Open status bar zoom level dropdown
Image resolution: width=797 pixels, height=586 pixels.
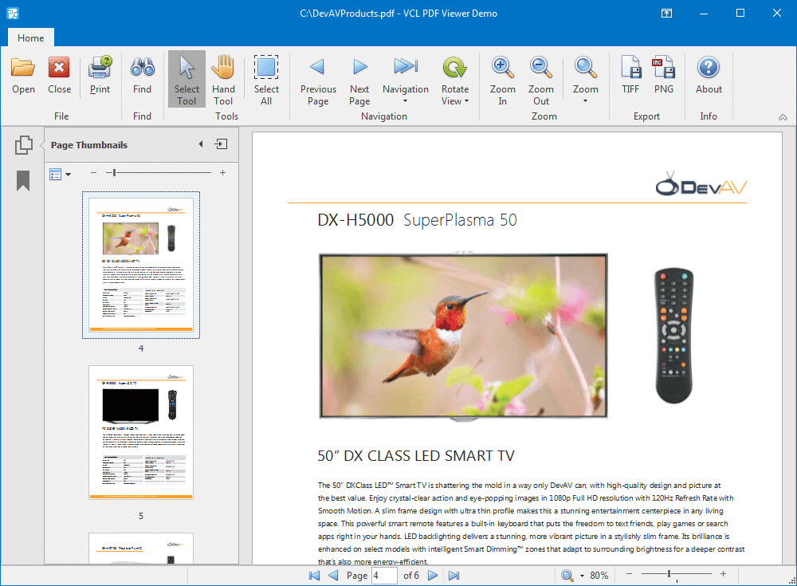(582, 576)
